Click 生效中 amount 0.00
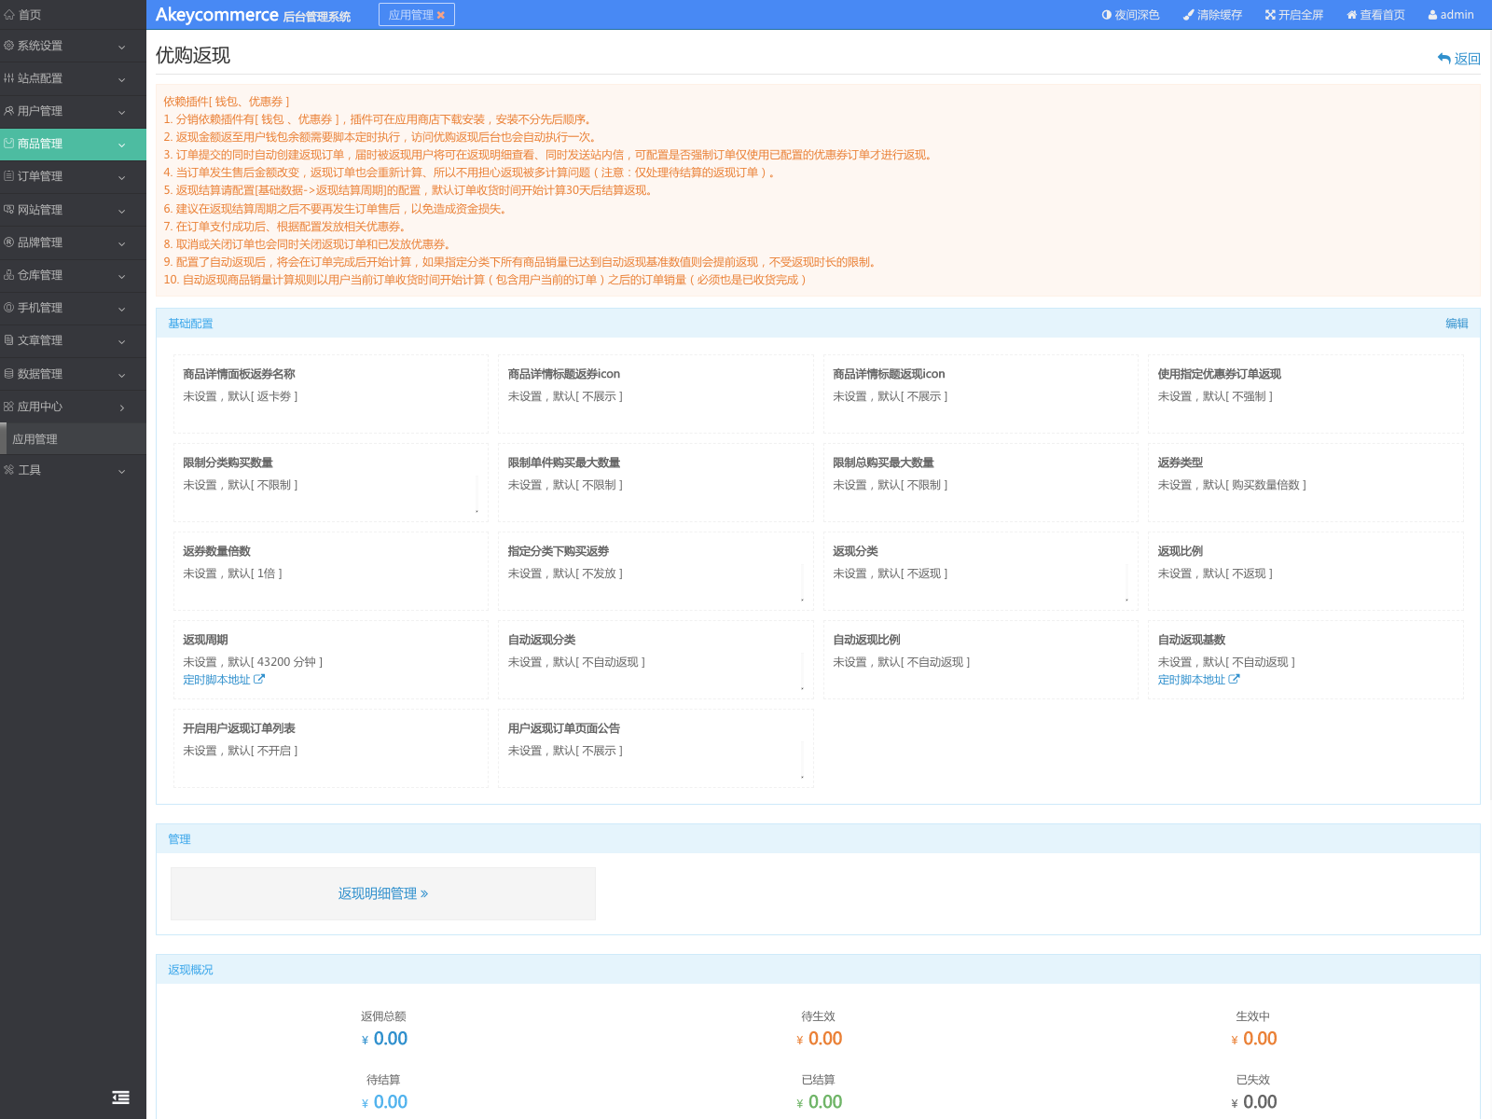 click(x=1260, y=1039)
